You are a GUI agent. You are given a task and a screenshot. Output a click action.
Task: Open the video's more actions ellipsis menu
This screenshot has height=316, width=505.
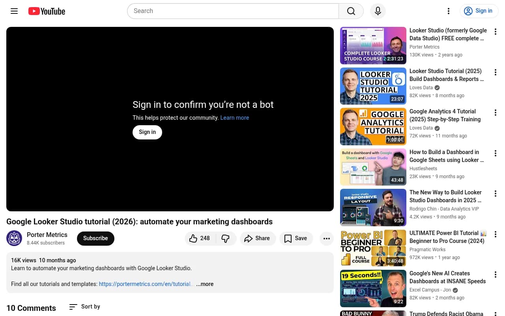(x=327, y=239)
